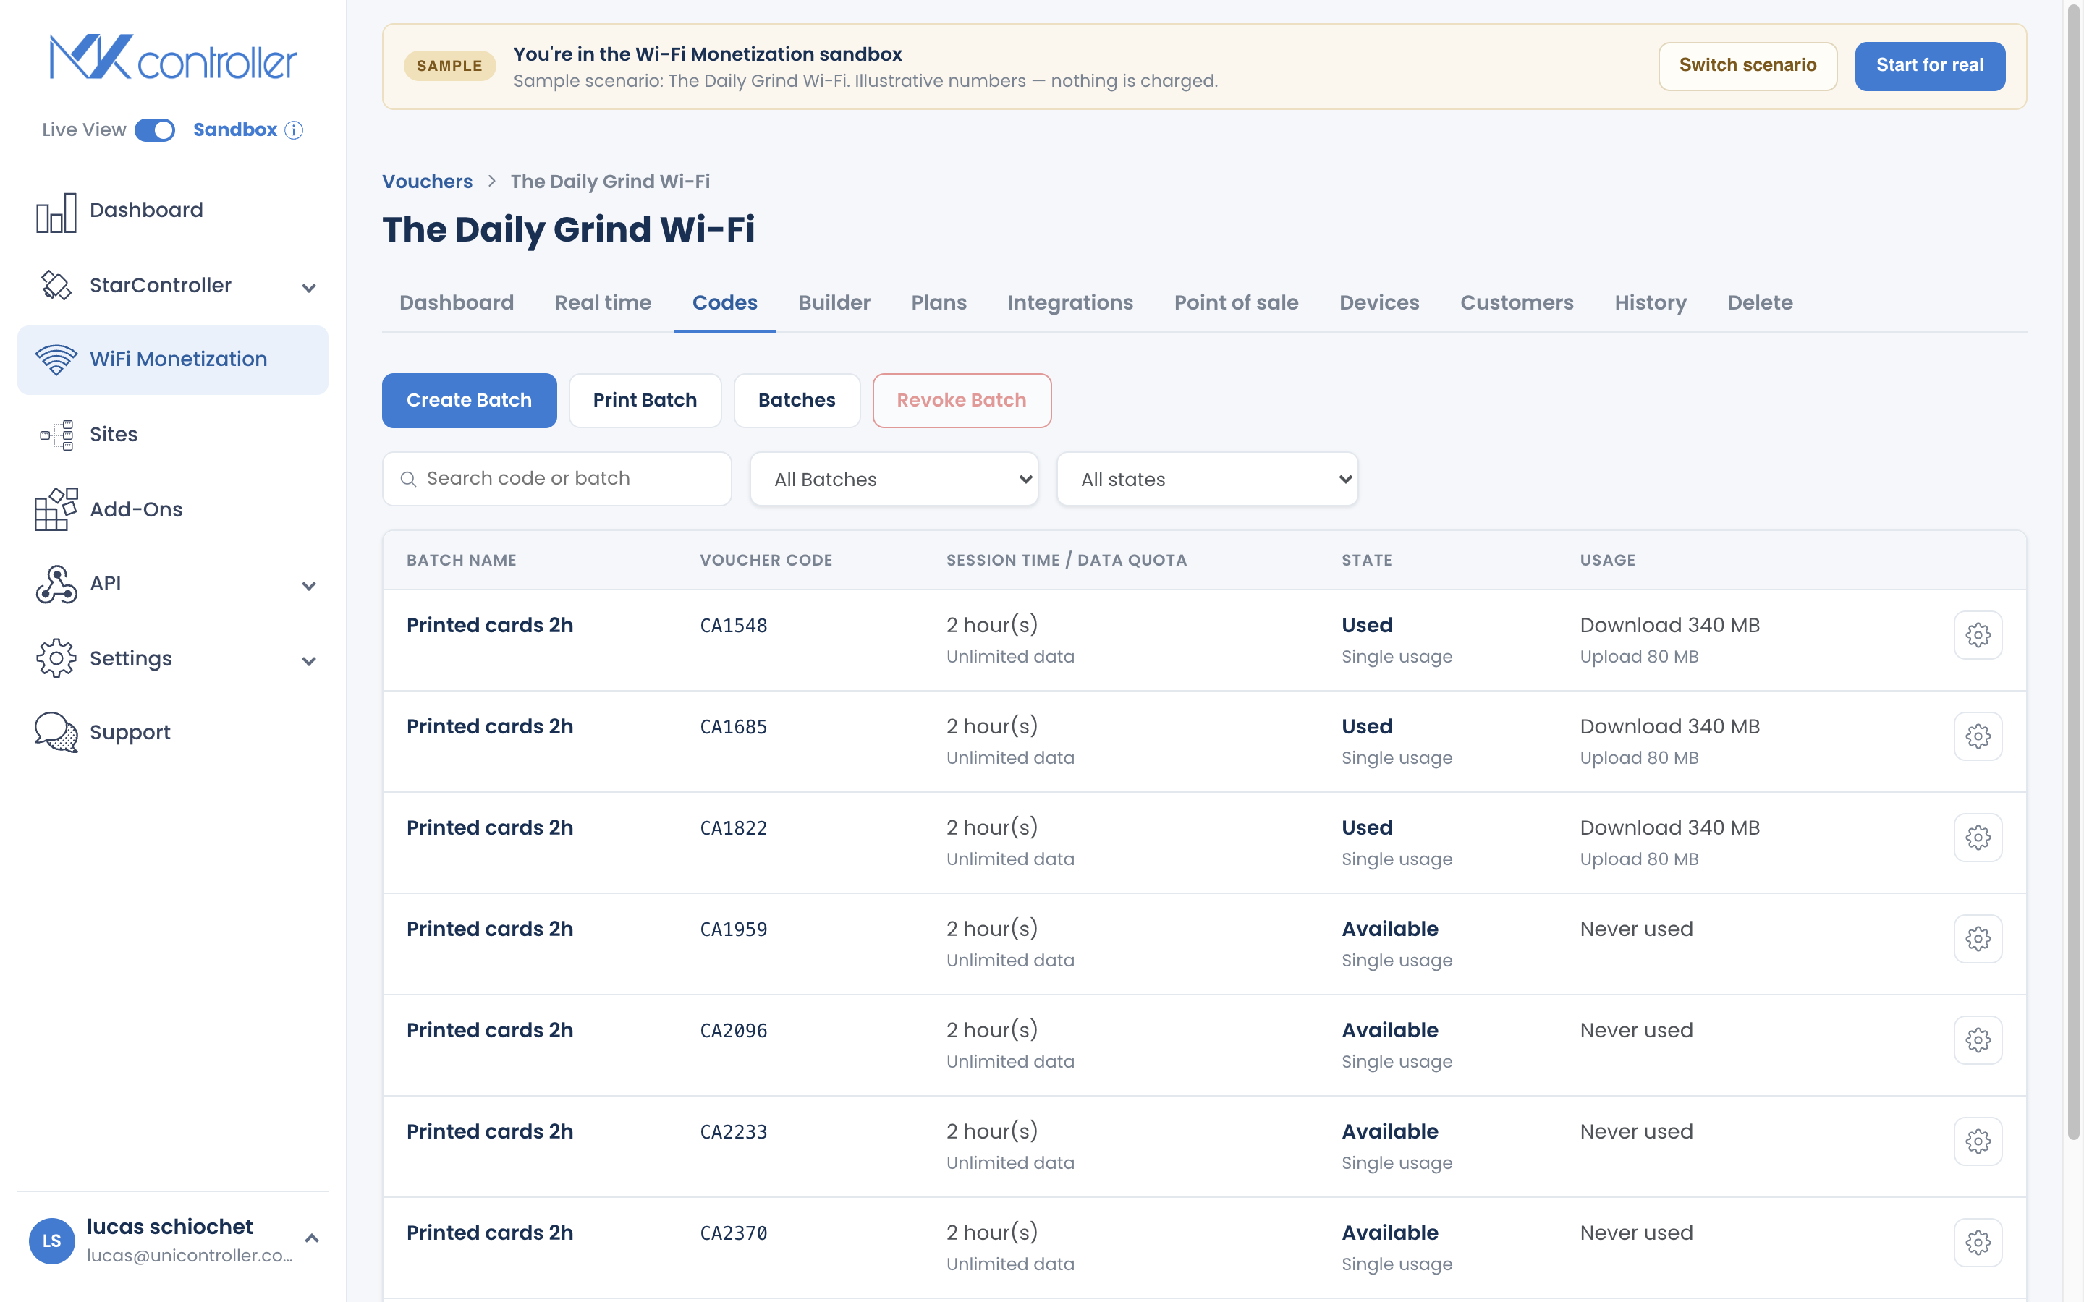The image size is (2084, 1302).
Task: Open gear options for voucher CA2233
Action: click(x=1977, y=1142)
